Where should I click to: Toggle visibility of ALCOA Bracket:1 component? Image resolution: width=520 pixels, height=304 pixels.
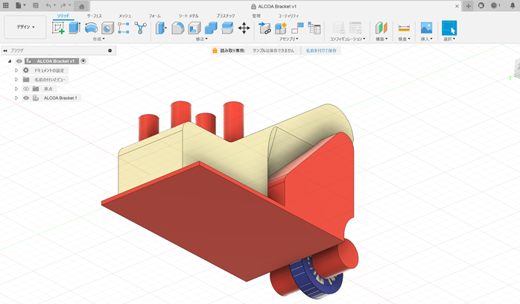tap(26, 98)
